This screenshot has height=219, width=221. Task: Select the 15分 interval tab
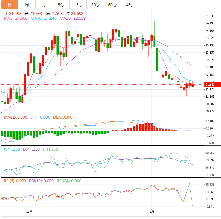[x=78, y=5]
